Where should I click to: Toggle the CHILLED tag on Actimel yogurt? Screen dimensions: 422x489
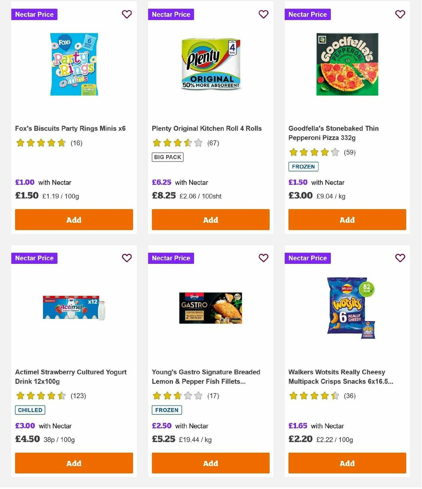point(30,410)
